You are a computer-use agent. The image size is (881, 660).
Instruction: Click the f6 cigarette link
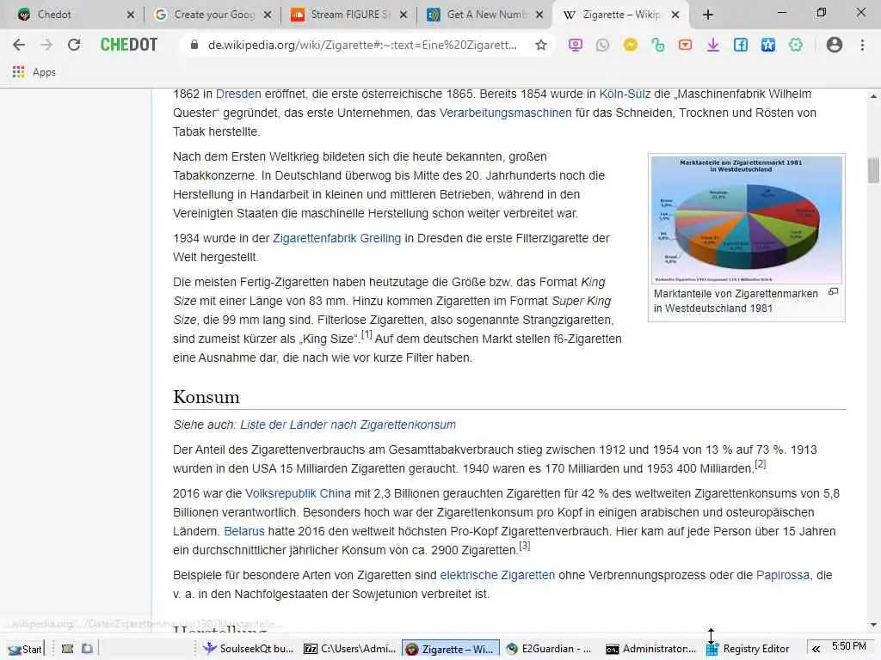[x=558, y=339]
